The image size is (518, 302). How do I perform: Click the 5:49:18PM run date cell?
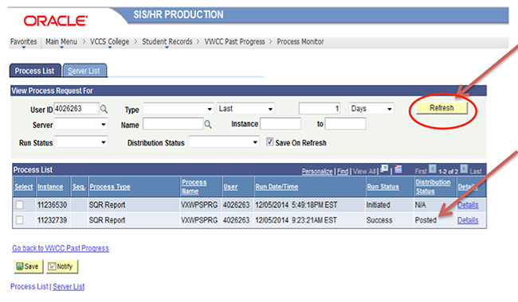(x=296, y=205)
